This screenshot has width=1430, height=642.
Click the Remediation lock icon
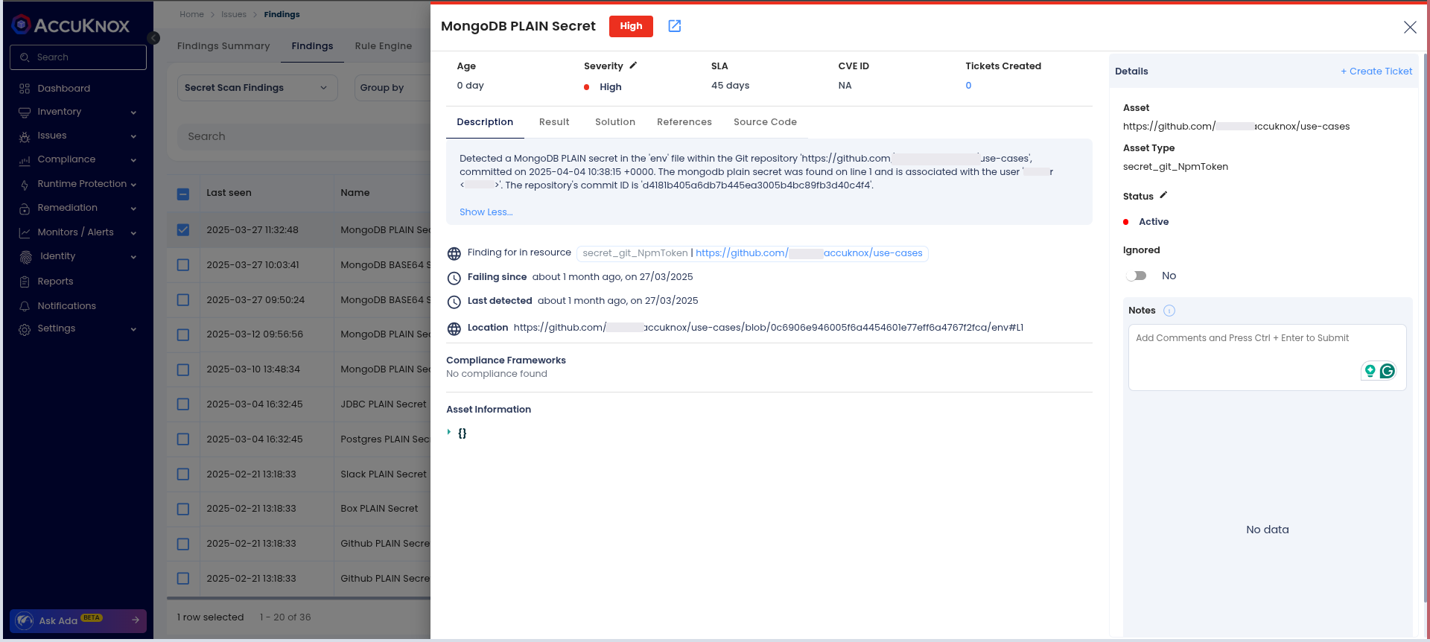pyautogui.click(x=25, y=209)
